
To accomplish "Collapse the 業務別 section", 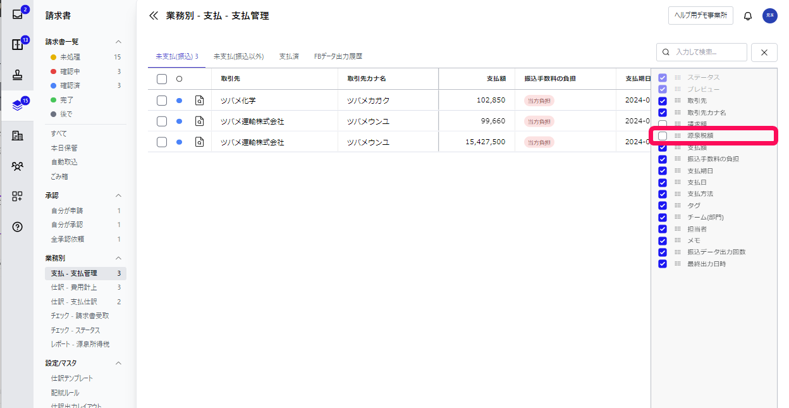I will tap(118, 258).
